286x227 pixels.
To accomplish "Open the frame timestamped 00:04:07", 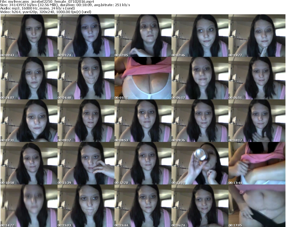I will coord(29,78).
